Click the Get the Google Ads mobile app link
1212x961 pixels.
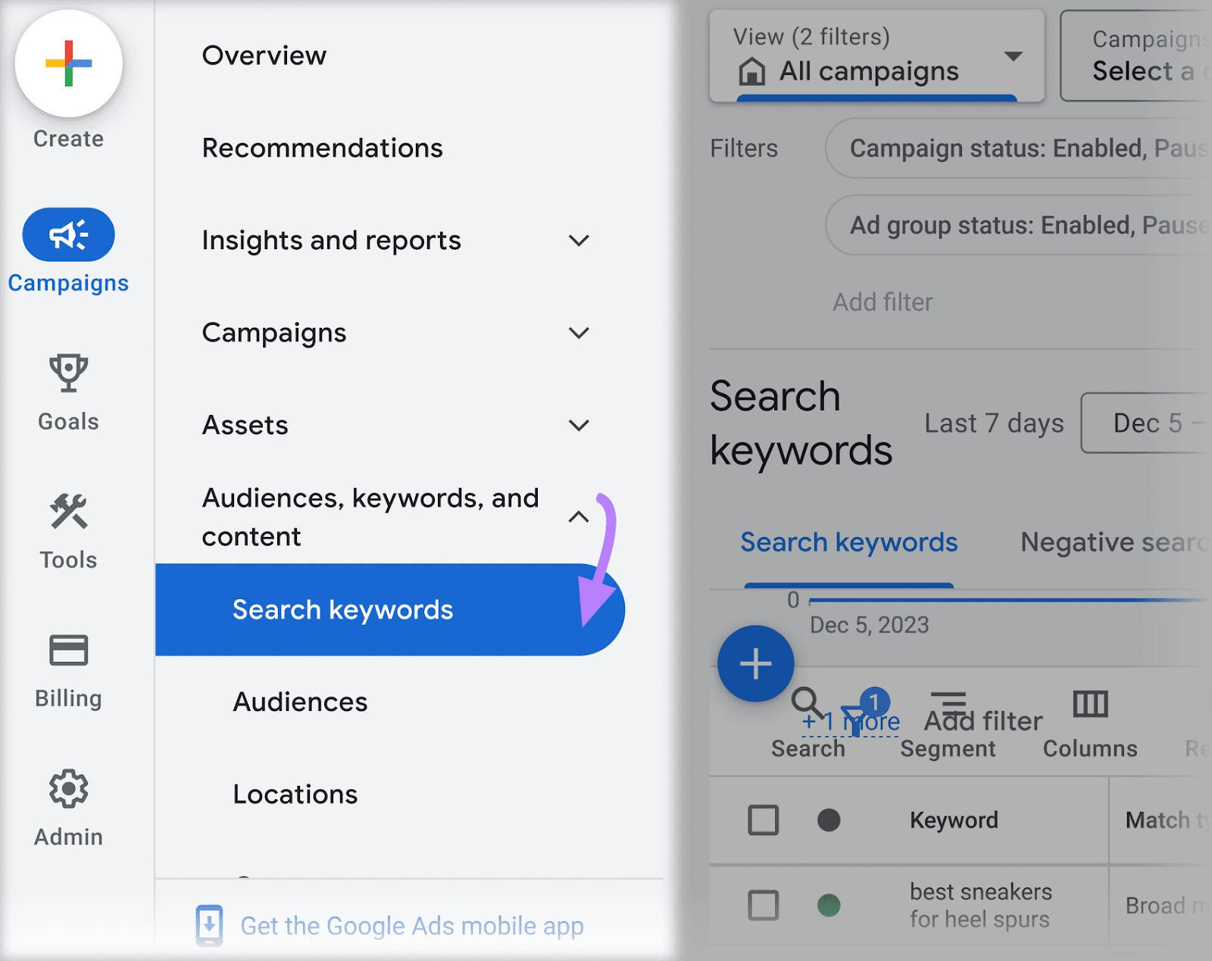coord(410,925)
